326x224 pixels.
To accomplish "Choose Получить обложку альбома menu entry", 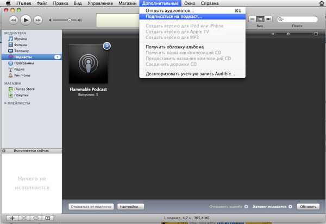I will (x=192, y=47).
